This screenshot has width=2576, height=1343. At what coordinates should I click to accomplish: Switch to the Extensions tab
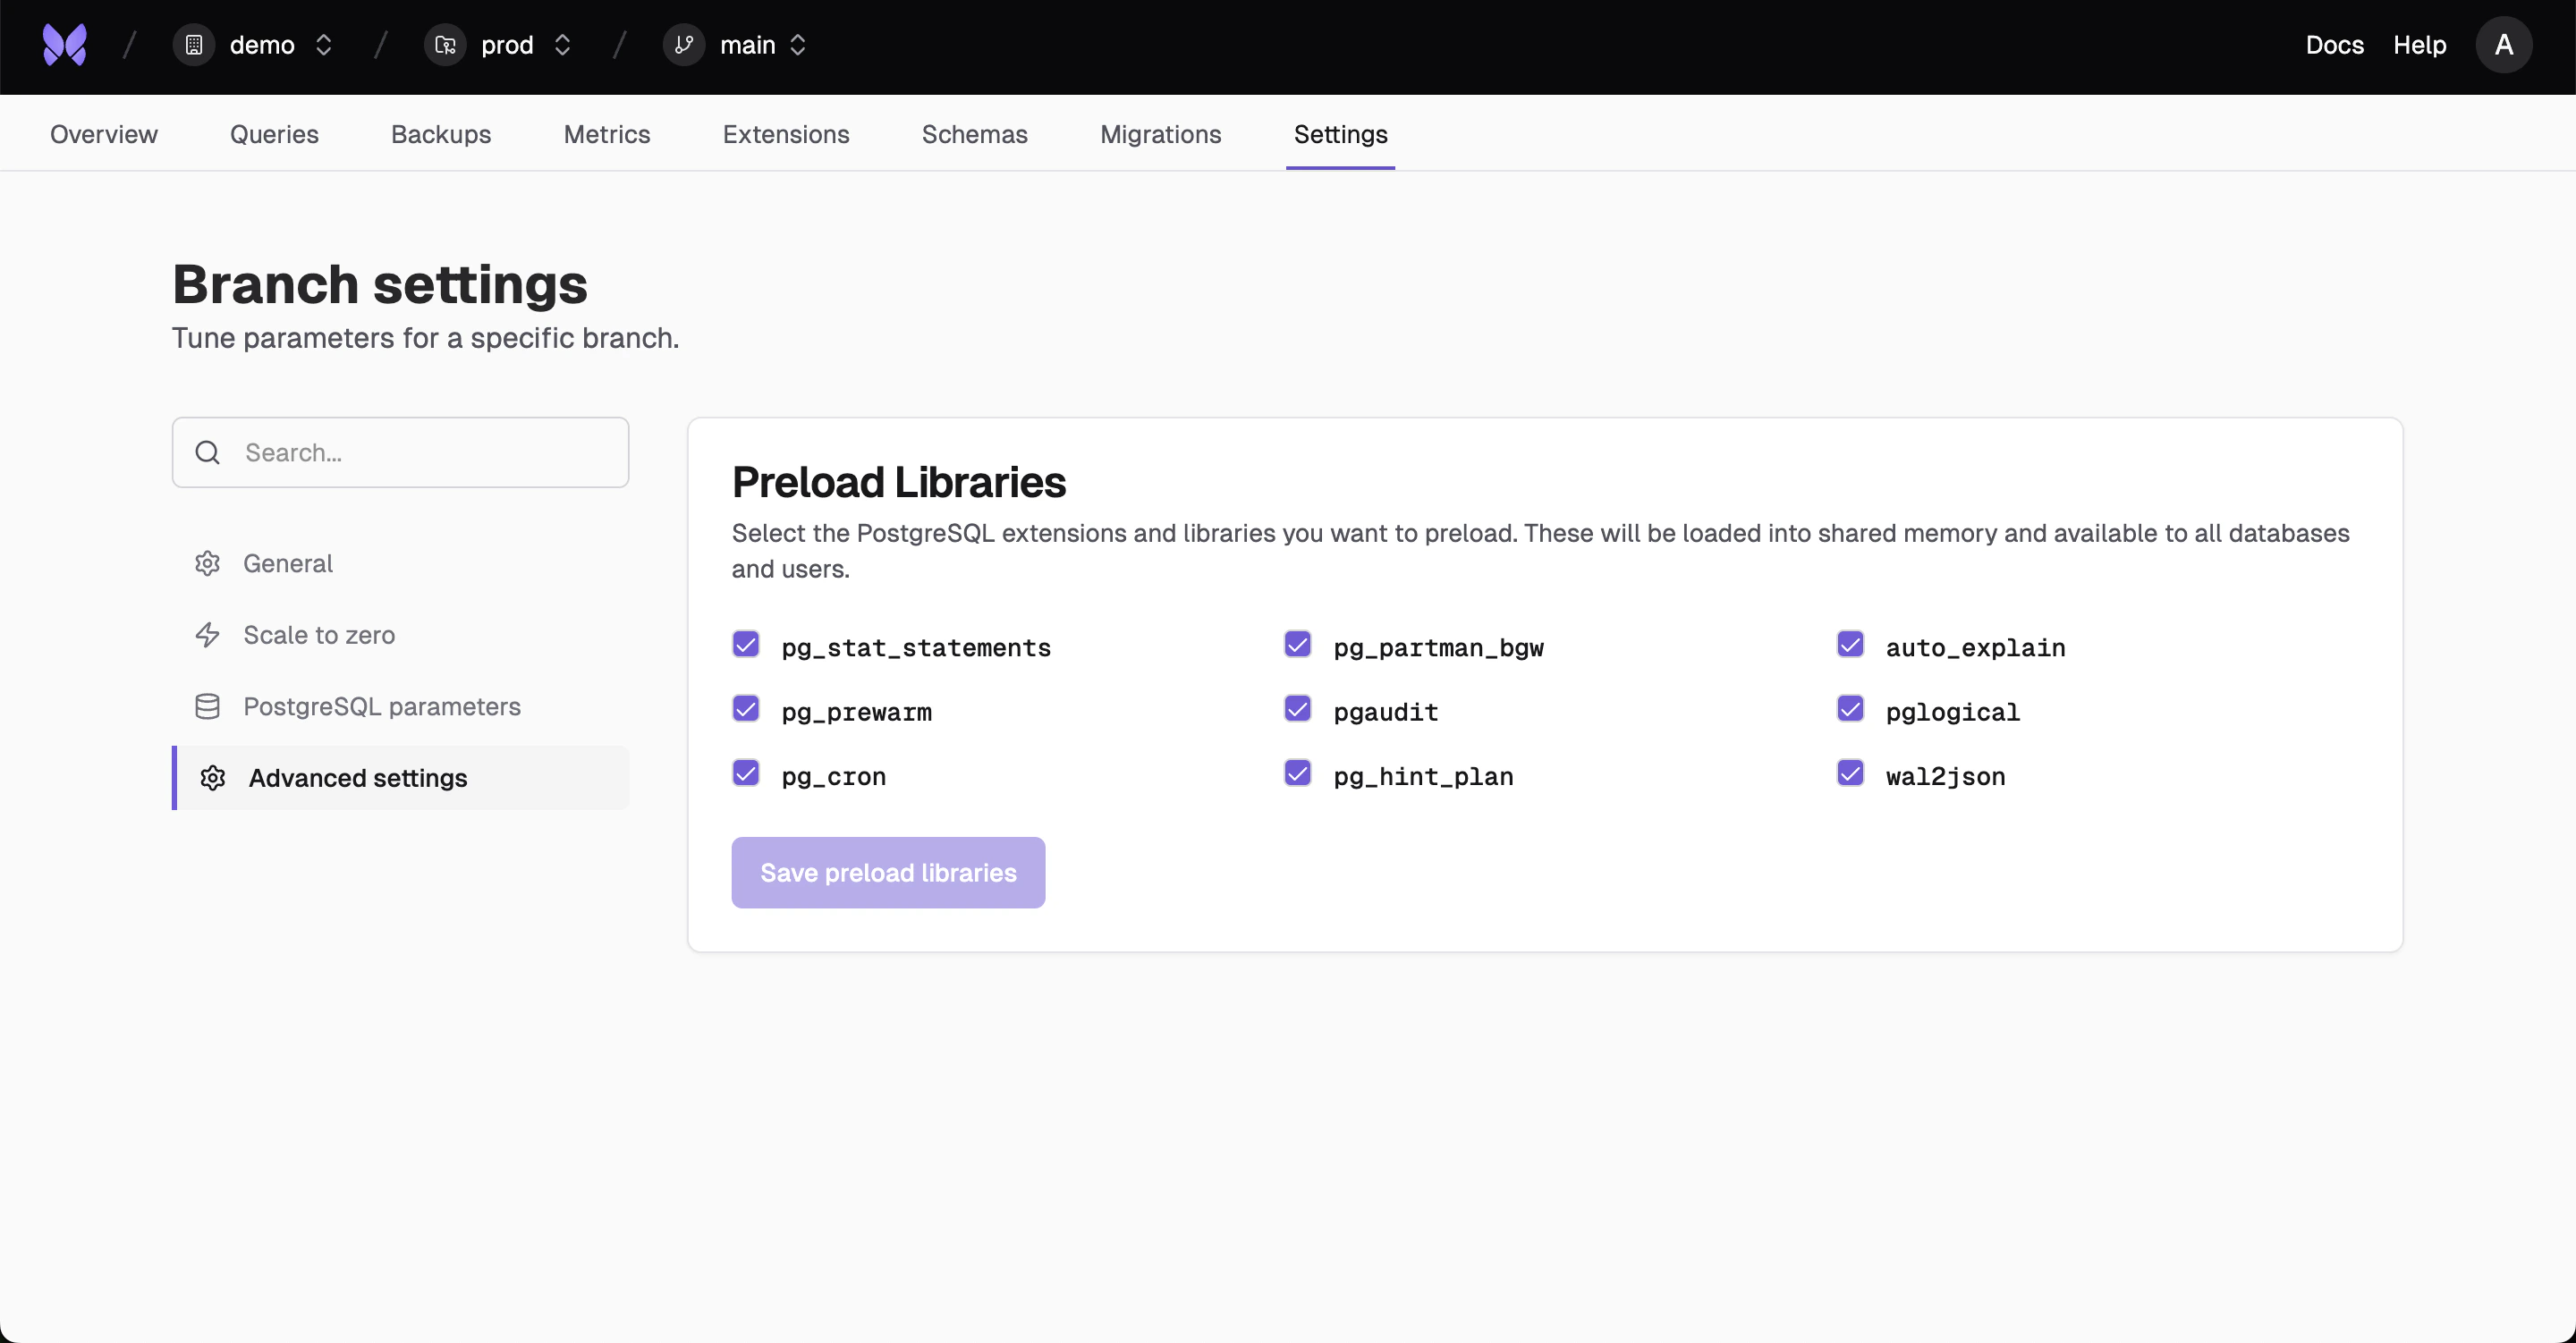(785, 134)
